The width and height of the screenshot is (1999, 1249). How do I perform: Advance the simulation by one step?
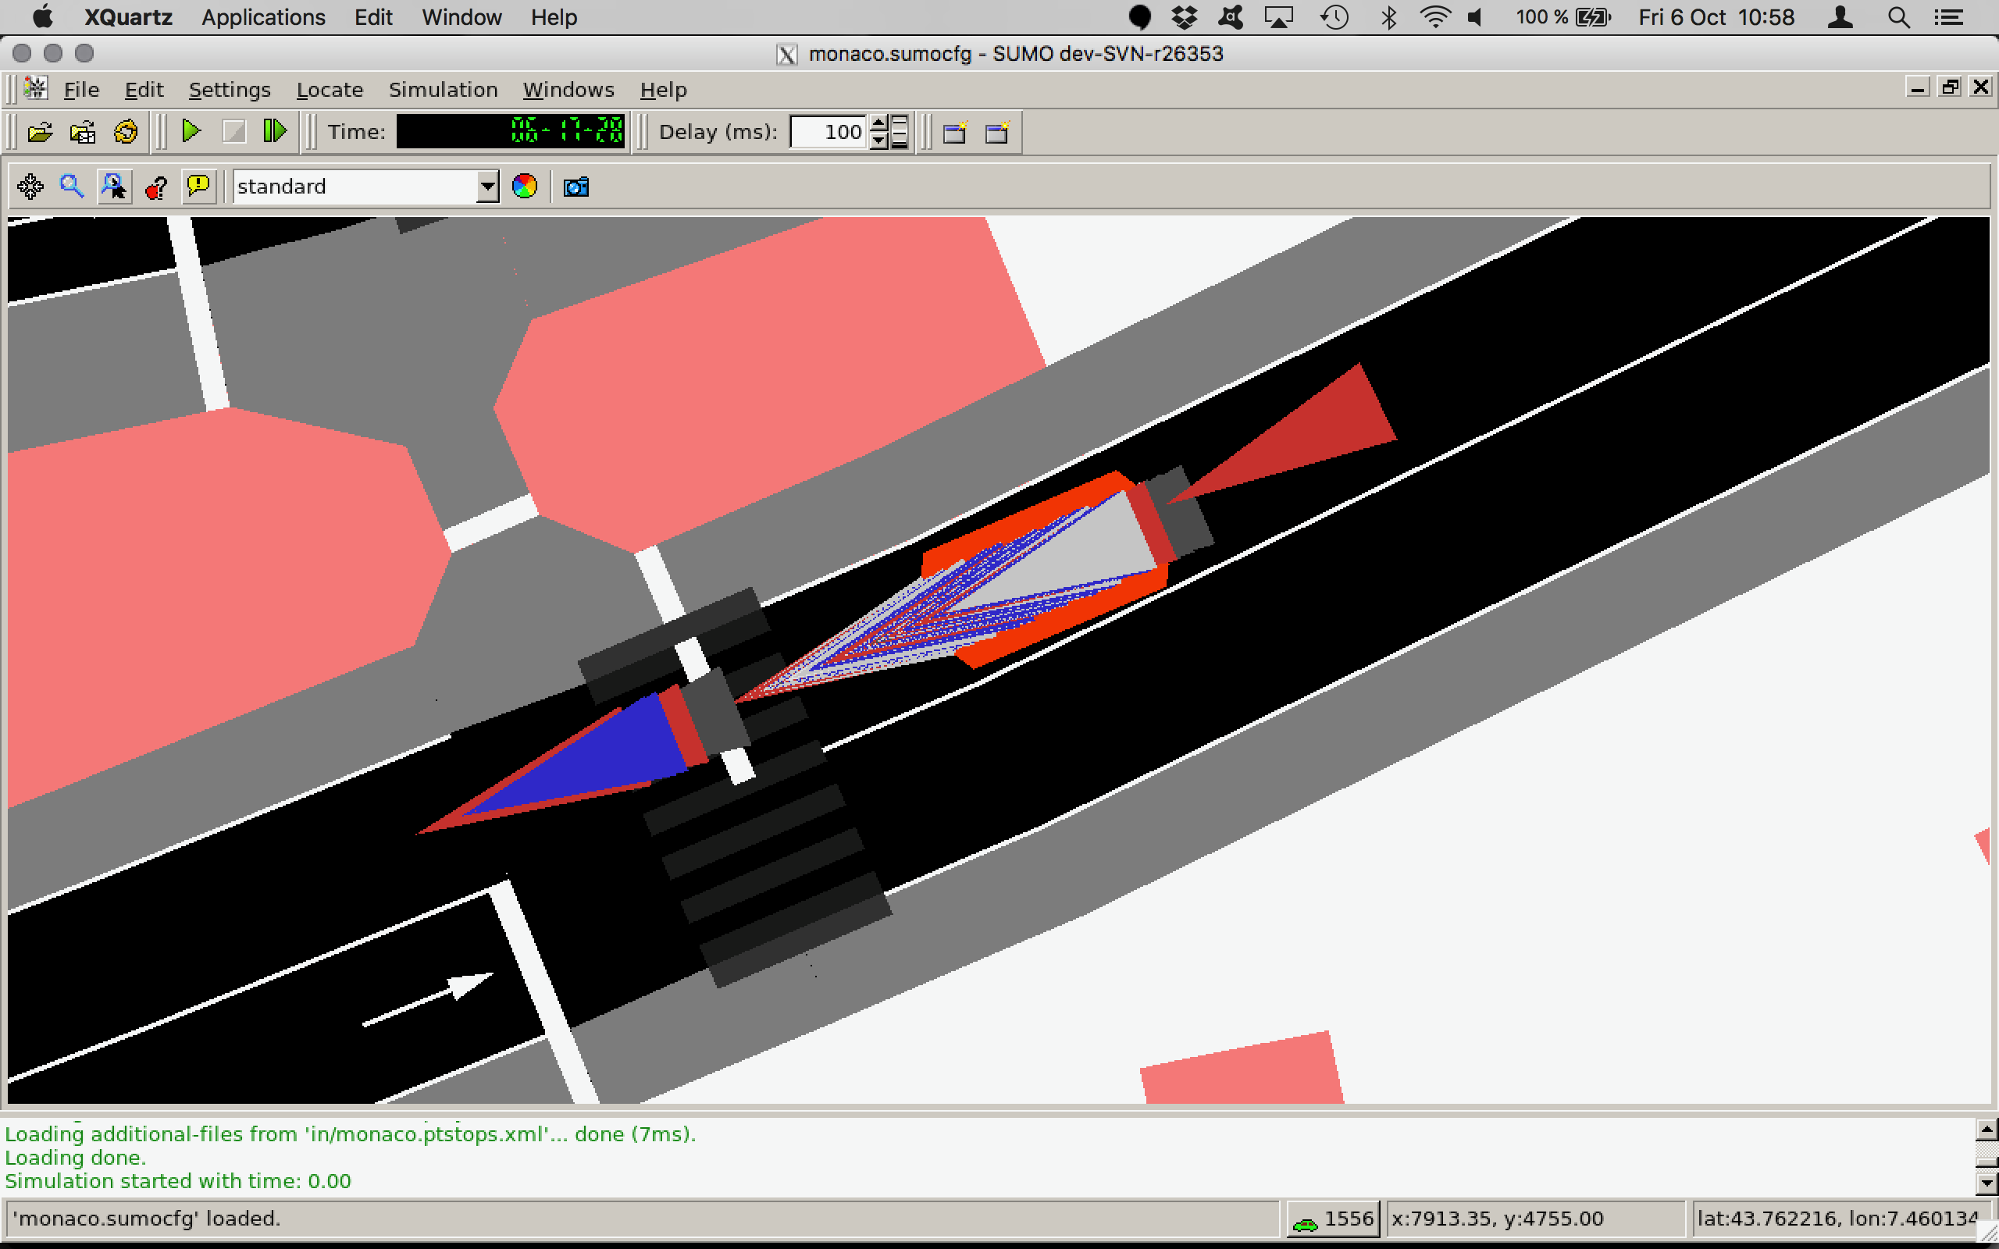(x=274, y=131)
